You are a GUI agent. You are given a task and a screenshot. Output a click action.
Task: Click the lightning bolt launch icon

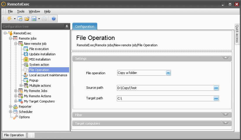(10, 19)
